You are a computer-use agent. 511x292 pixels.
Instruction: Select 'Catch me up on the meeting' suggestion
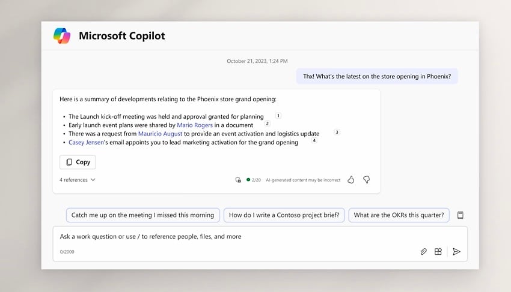(142, 215)
